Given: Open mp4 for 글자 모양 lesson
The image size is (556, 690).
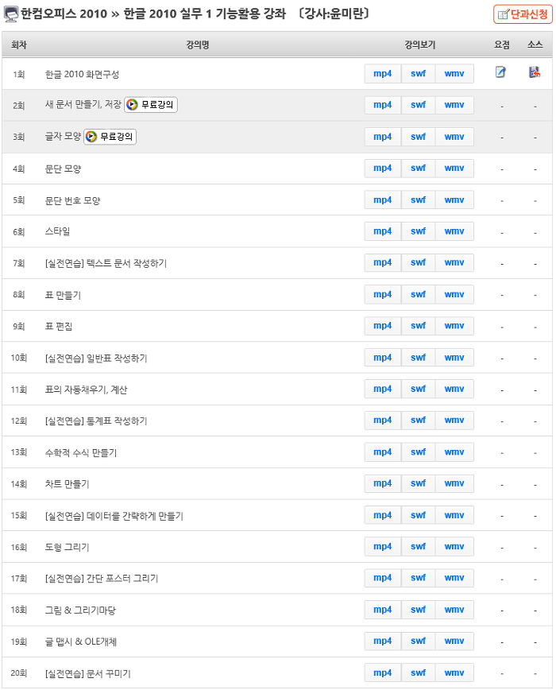Looking at the screenshot, I should [x=382, y=137].
